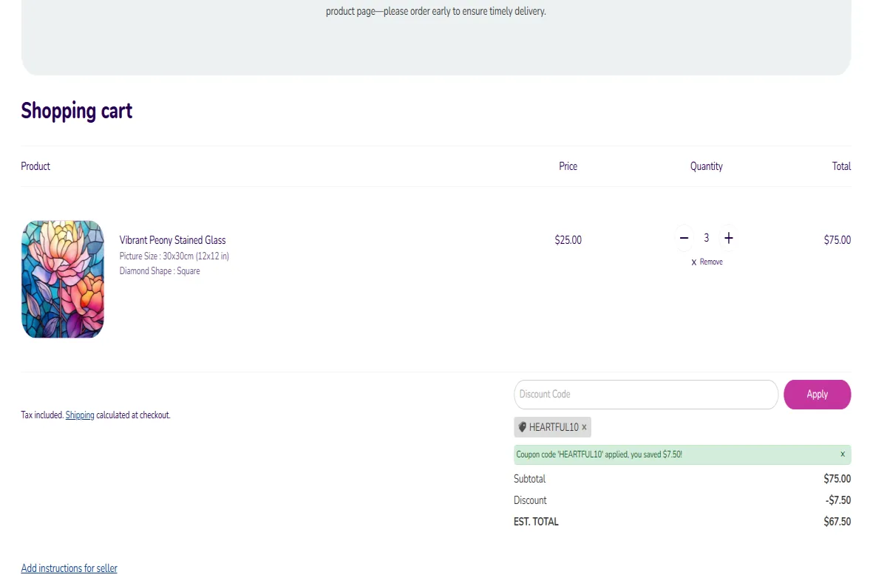The width and height of the screenshot is (887, 586).
Task: Decrease quantity with the minus button
Action: coord(684,238)
